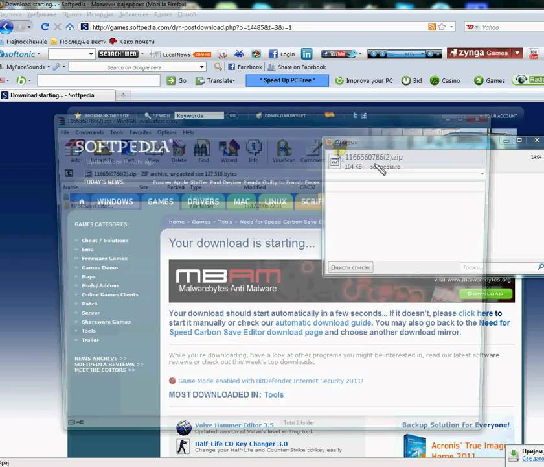Stop loading with the X icon
This screenshot has height=467, width=544.
(58, 27)
